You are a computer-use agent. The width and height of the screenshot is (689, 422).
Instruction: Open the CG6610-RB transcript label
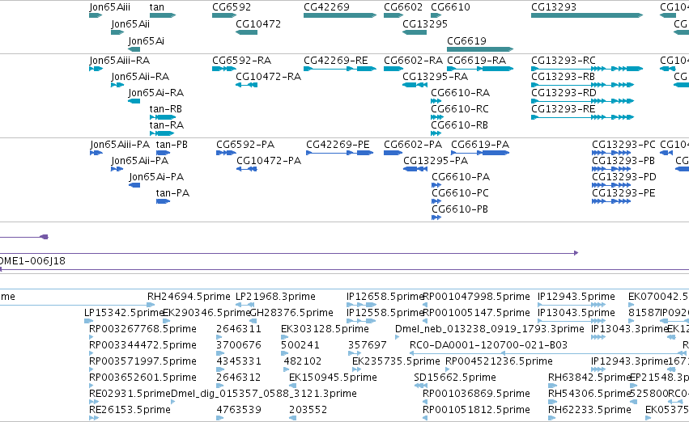pyautogui.click(x=460, y=125)
